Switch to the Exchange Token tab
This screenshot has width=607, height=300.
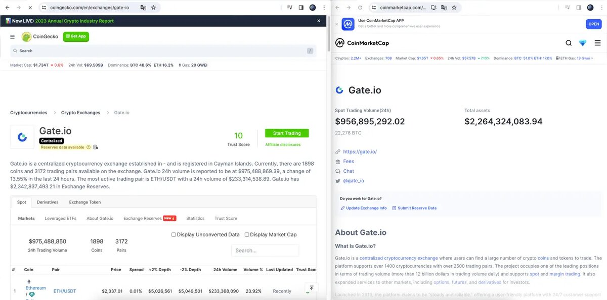85,202
